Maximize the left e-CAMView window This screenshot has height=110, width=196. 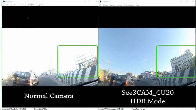pos(90,2)
